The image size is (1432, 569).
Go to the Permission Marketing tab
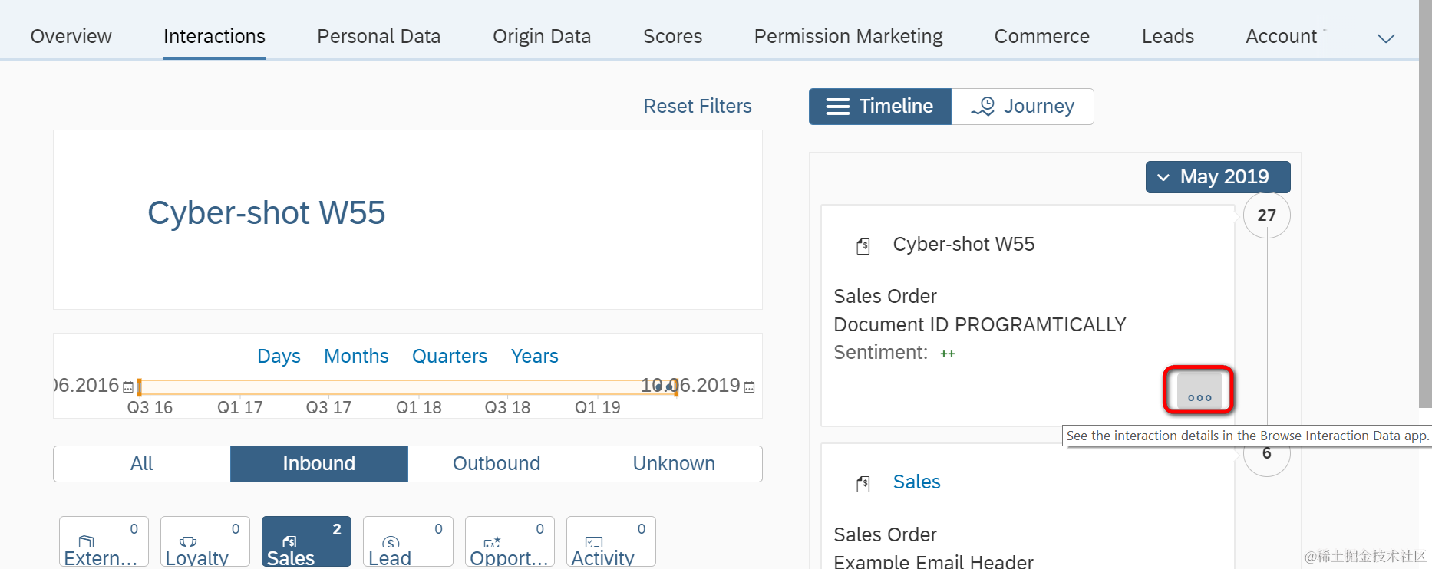coord(848,37)
